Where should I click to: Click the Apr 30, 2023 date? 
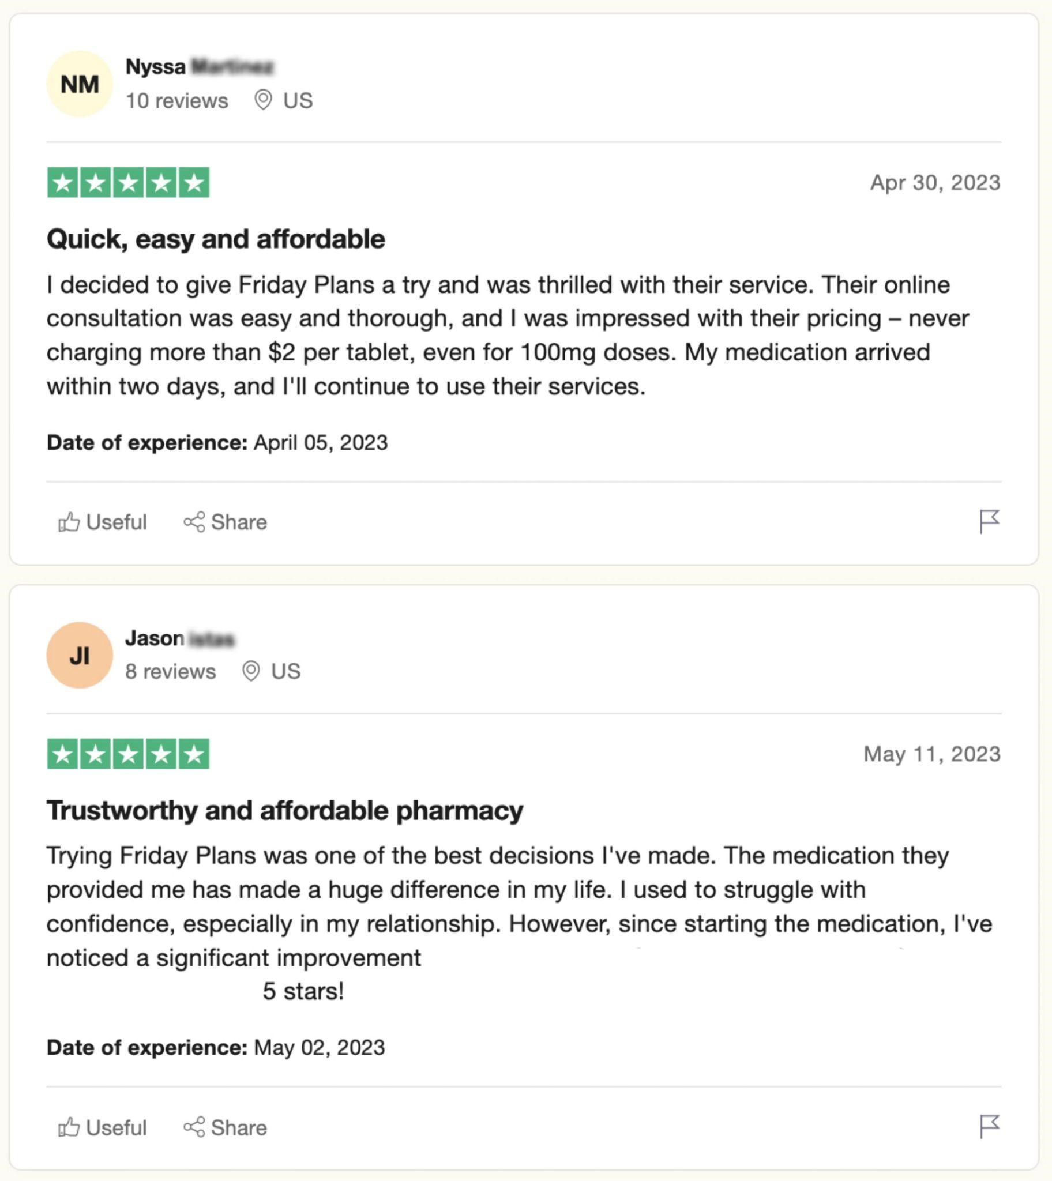tap(935, 183)
